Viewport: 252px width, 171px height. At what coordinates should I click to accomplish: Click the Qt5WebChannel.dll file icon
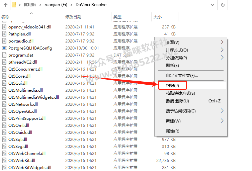pos(4,154)
